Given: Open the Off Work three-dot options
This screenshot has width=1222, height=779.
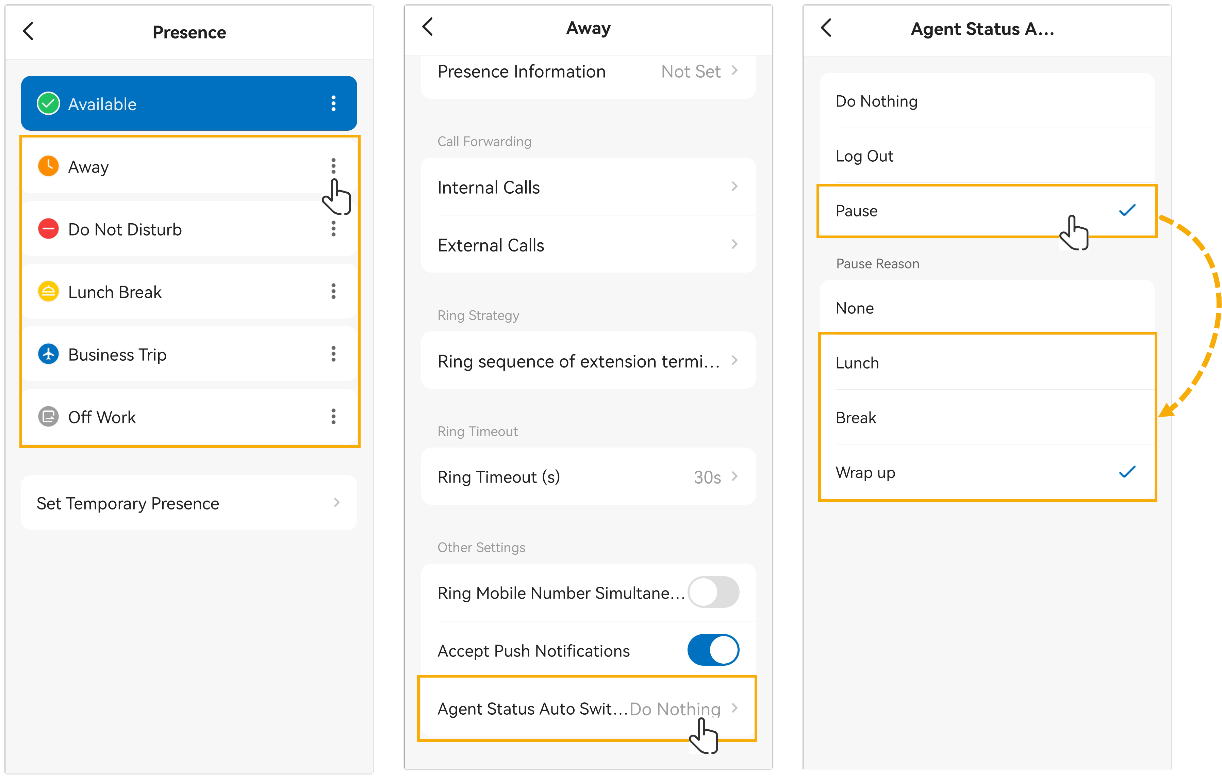Looking at the screenshot, I should 333,417.
